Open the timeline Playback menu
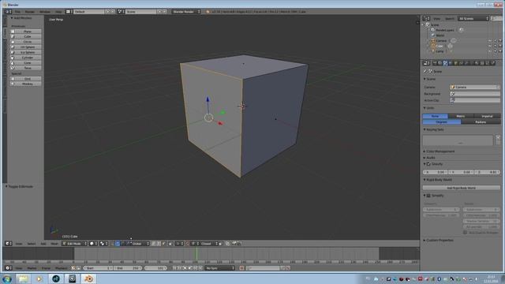505x284 pixels. click(x=61, y=268)
